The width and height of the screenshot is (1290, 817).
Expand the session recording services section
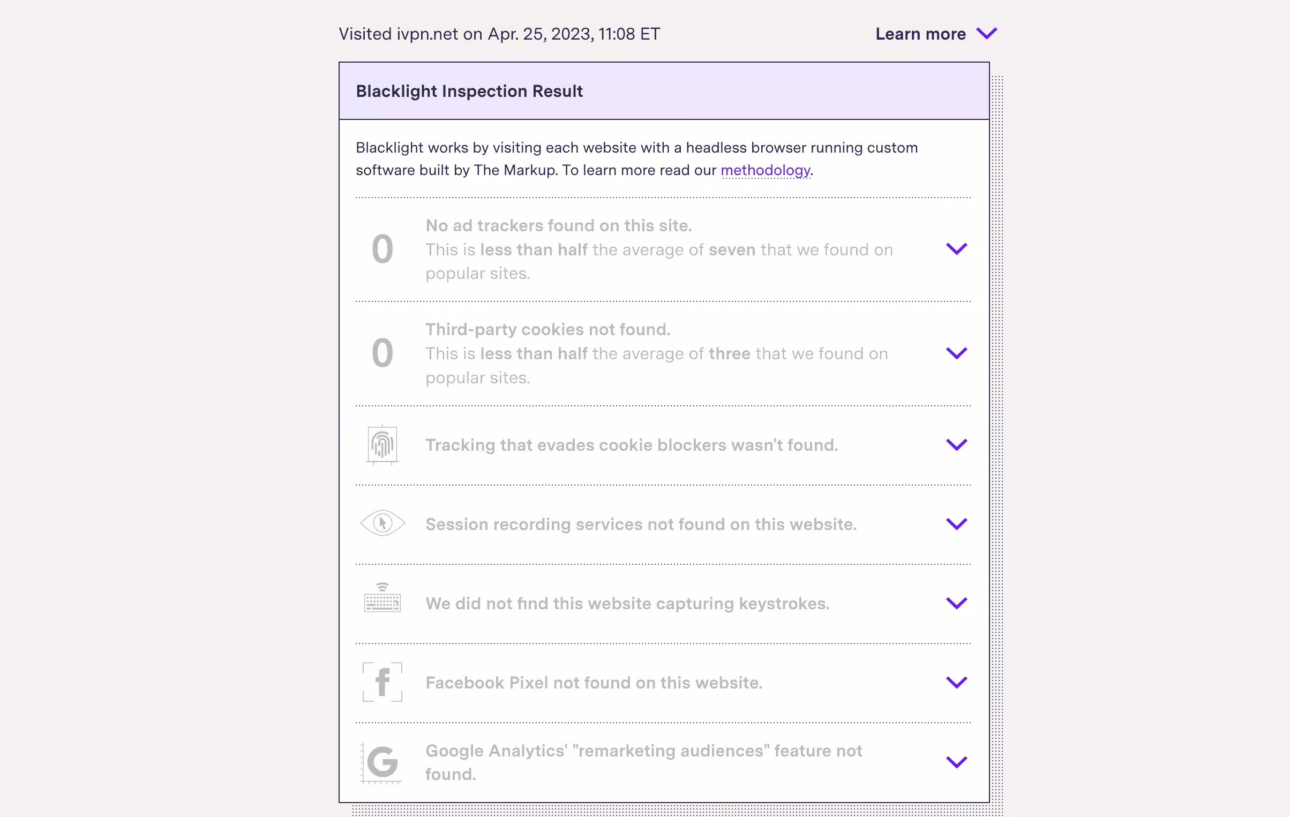point(957,524)
